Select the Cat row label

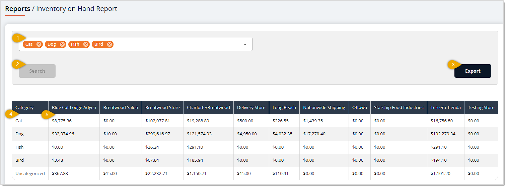pyautogui.click(x=19, y=121)
